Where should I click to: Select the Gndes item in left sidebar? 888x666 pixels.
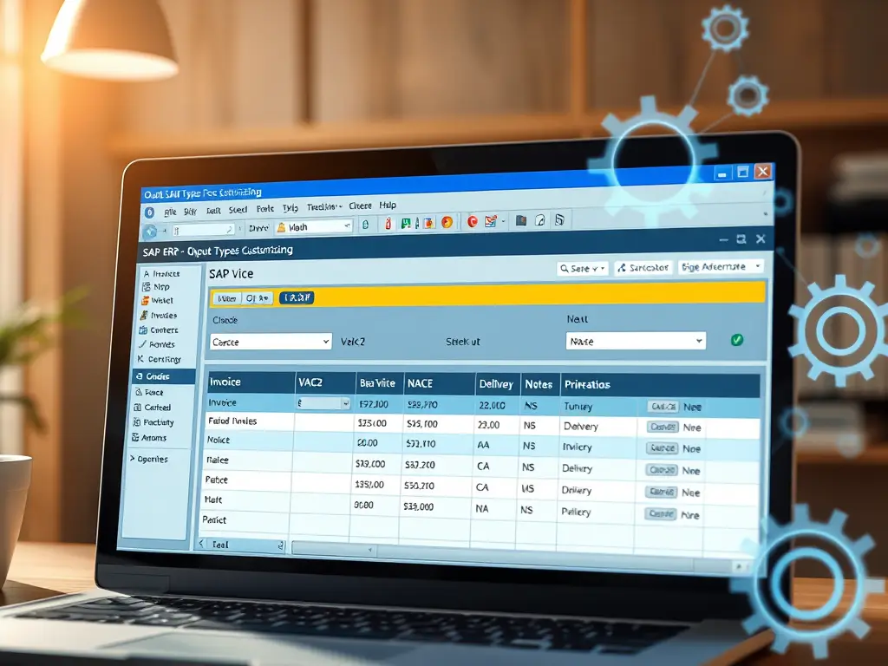click(157, 376)
